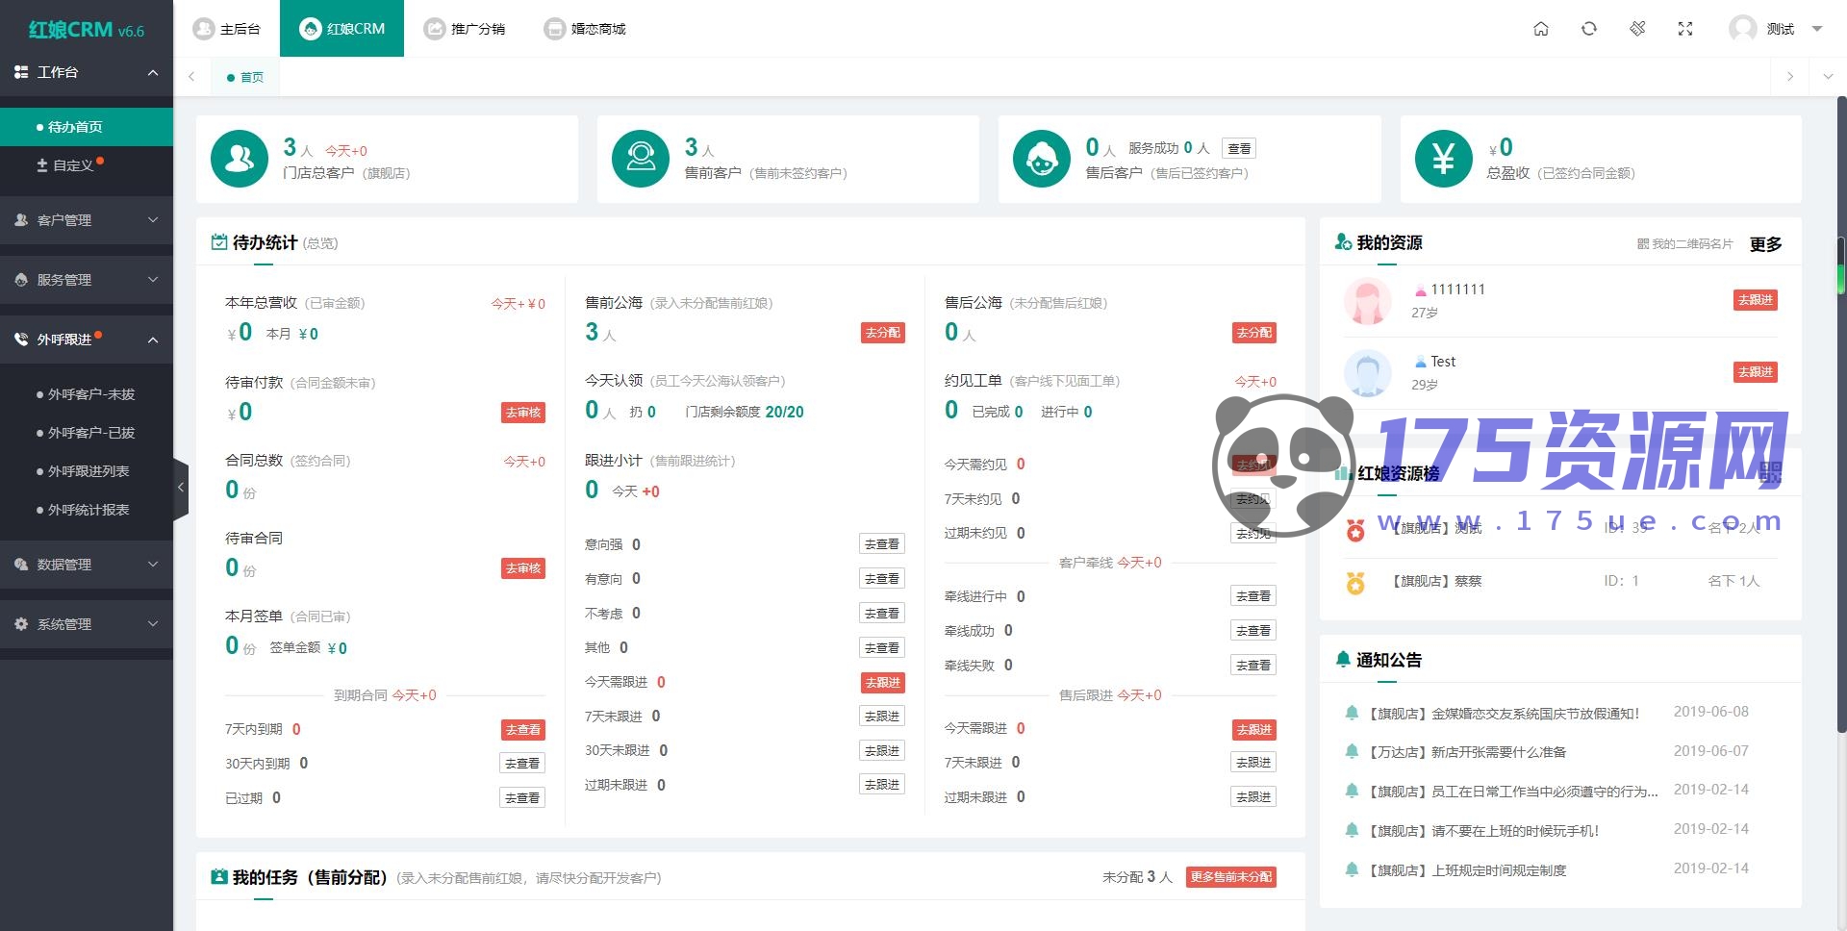1847x931 pixels.
Task: Click 去跟进 for customer 1111111
Action: pos(1756,300)
